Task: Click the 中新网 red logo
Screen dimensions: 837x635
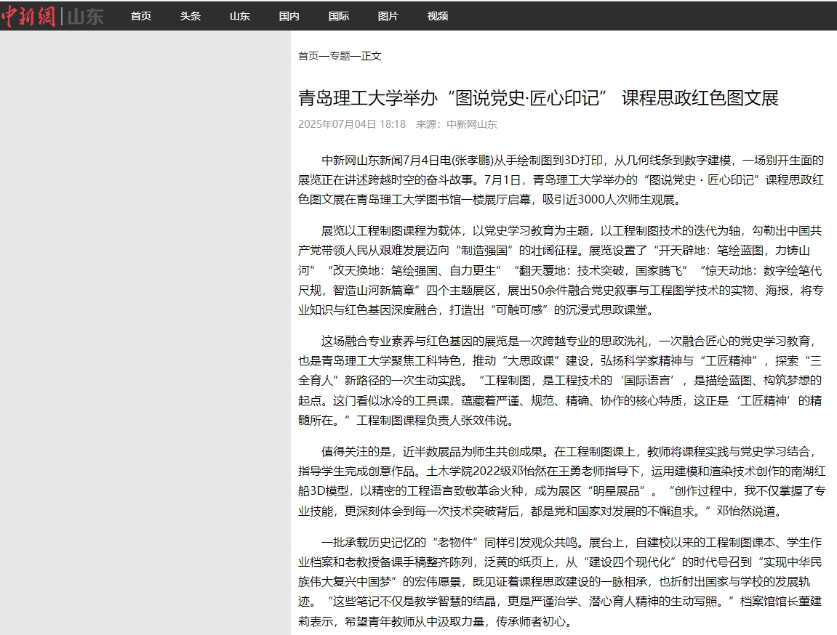Action: pos(28,16)
